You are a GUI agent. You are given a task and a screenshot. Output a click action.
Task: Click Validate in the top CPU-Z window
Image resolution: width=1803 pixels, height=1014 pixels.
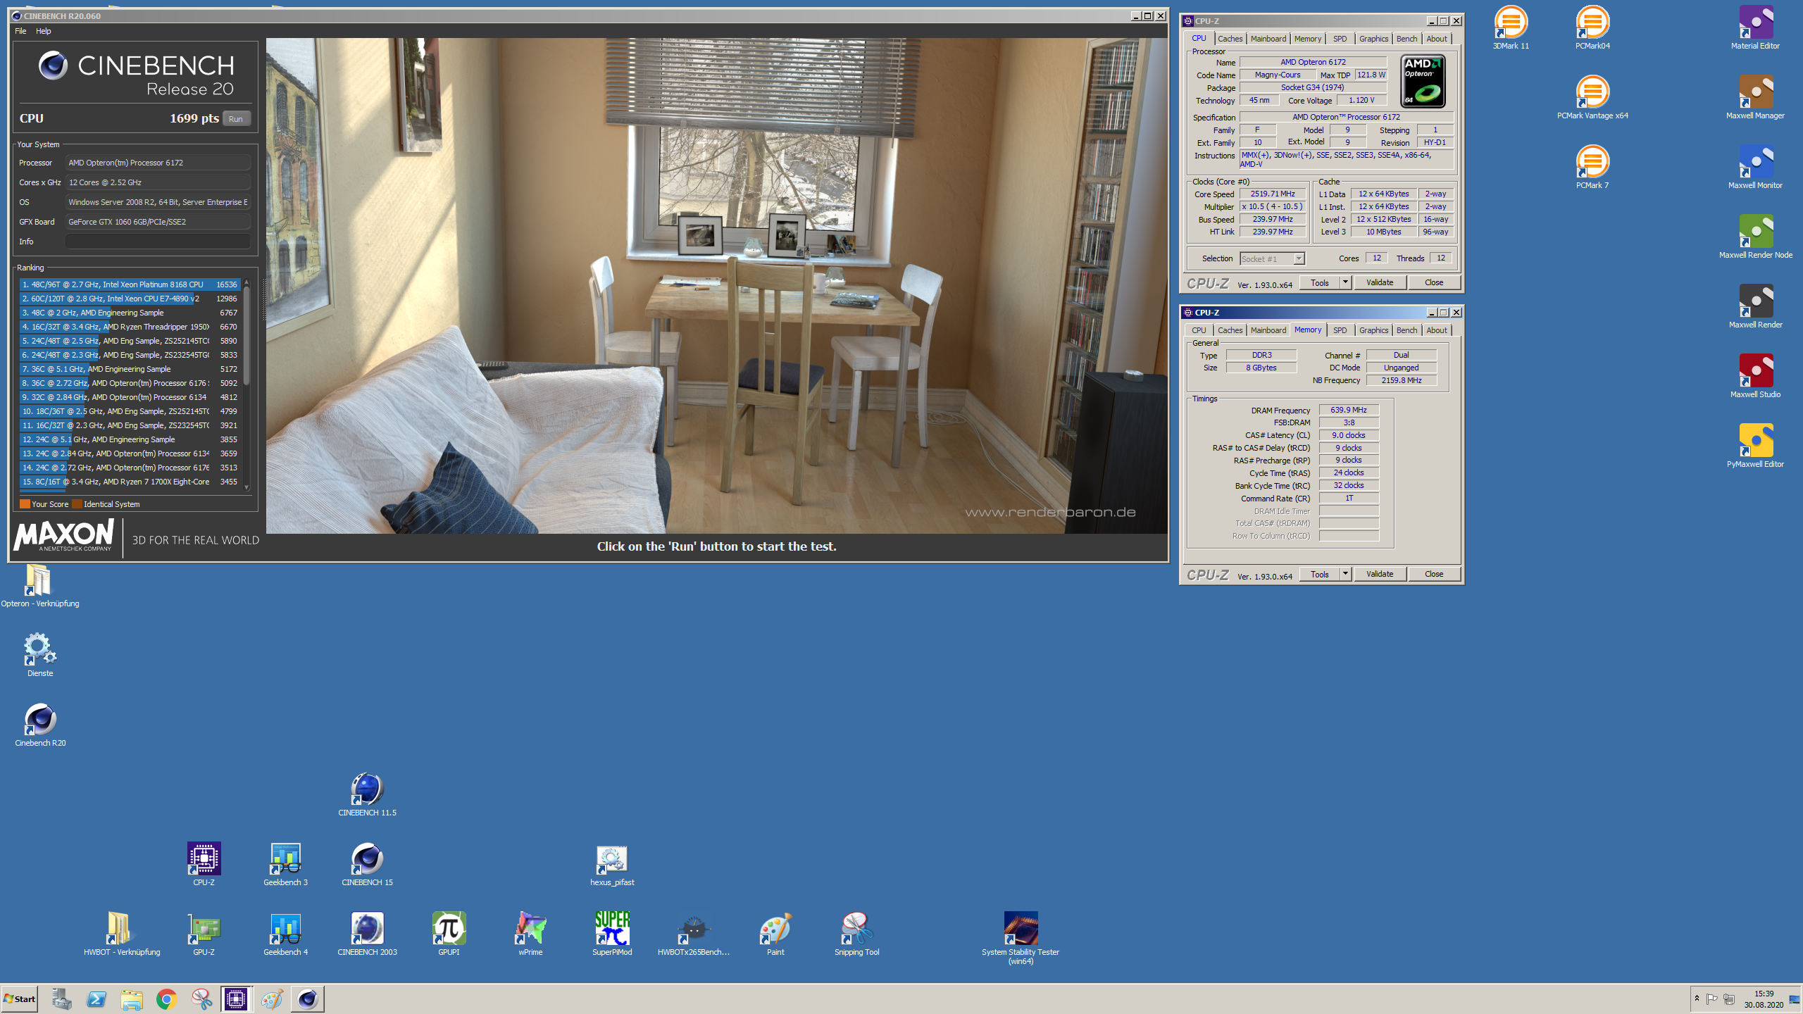point(1380,282)
